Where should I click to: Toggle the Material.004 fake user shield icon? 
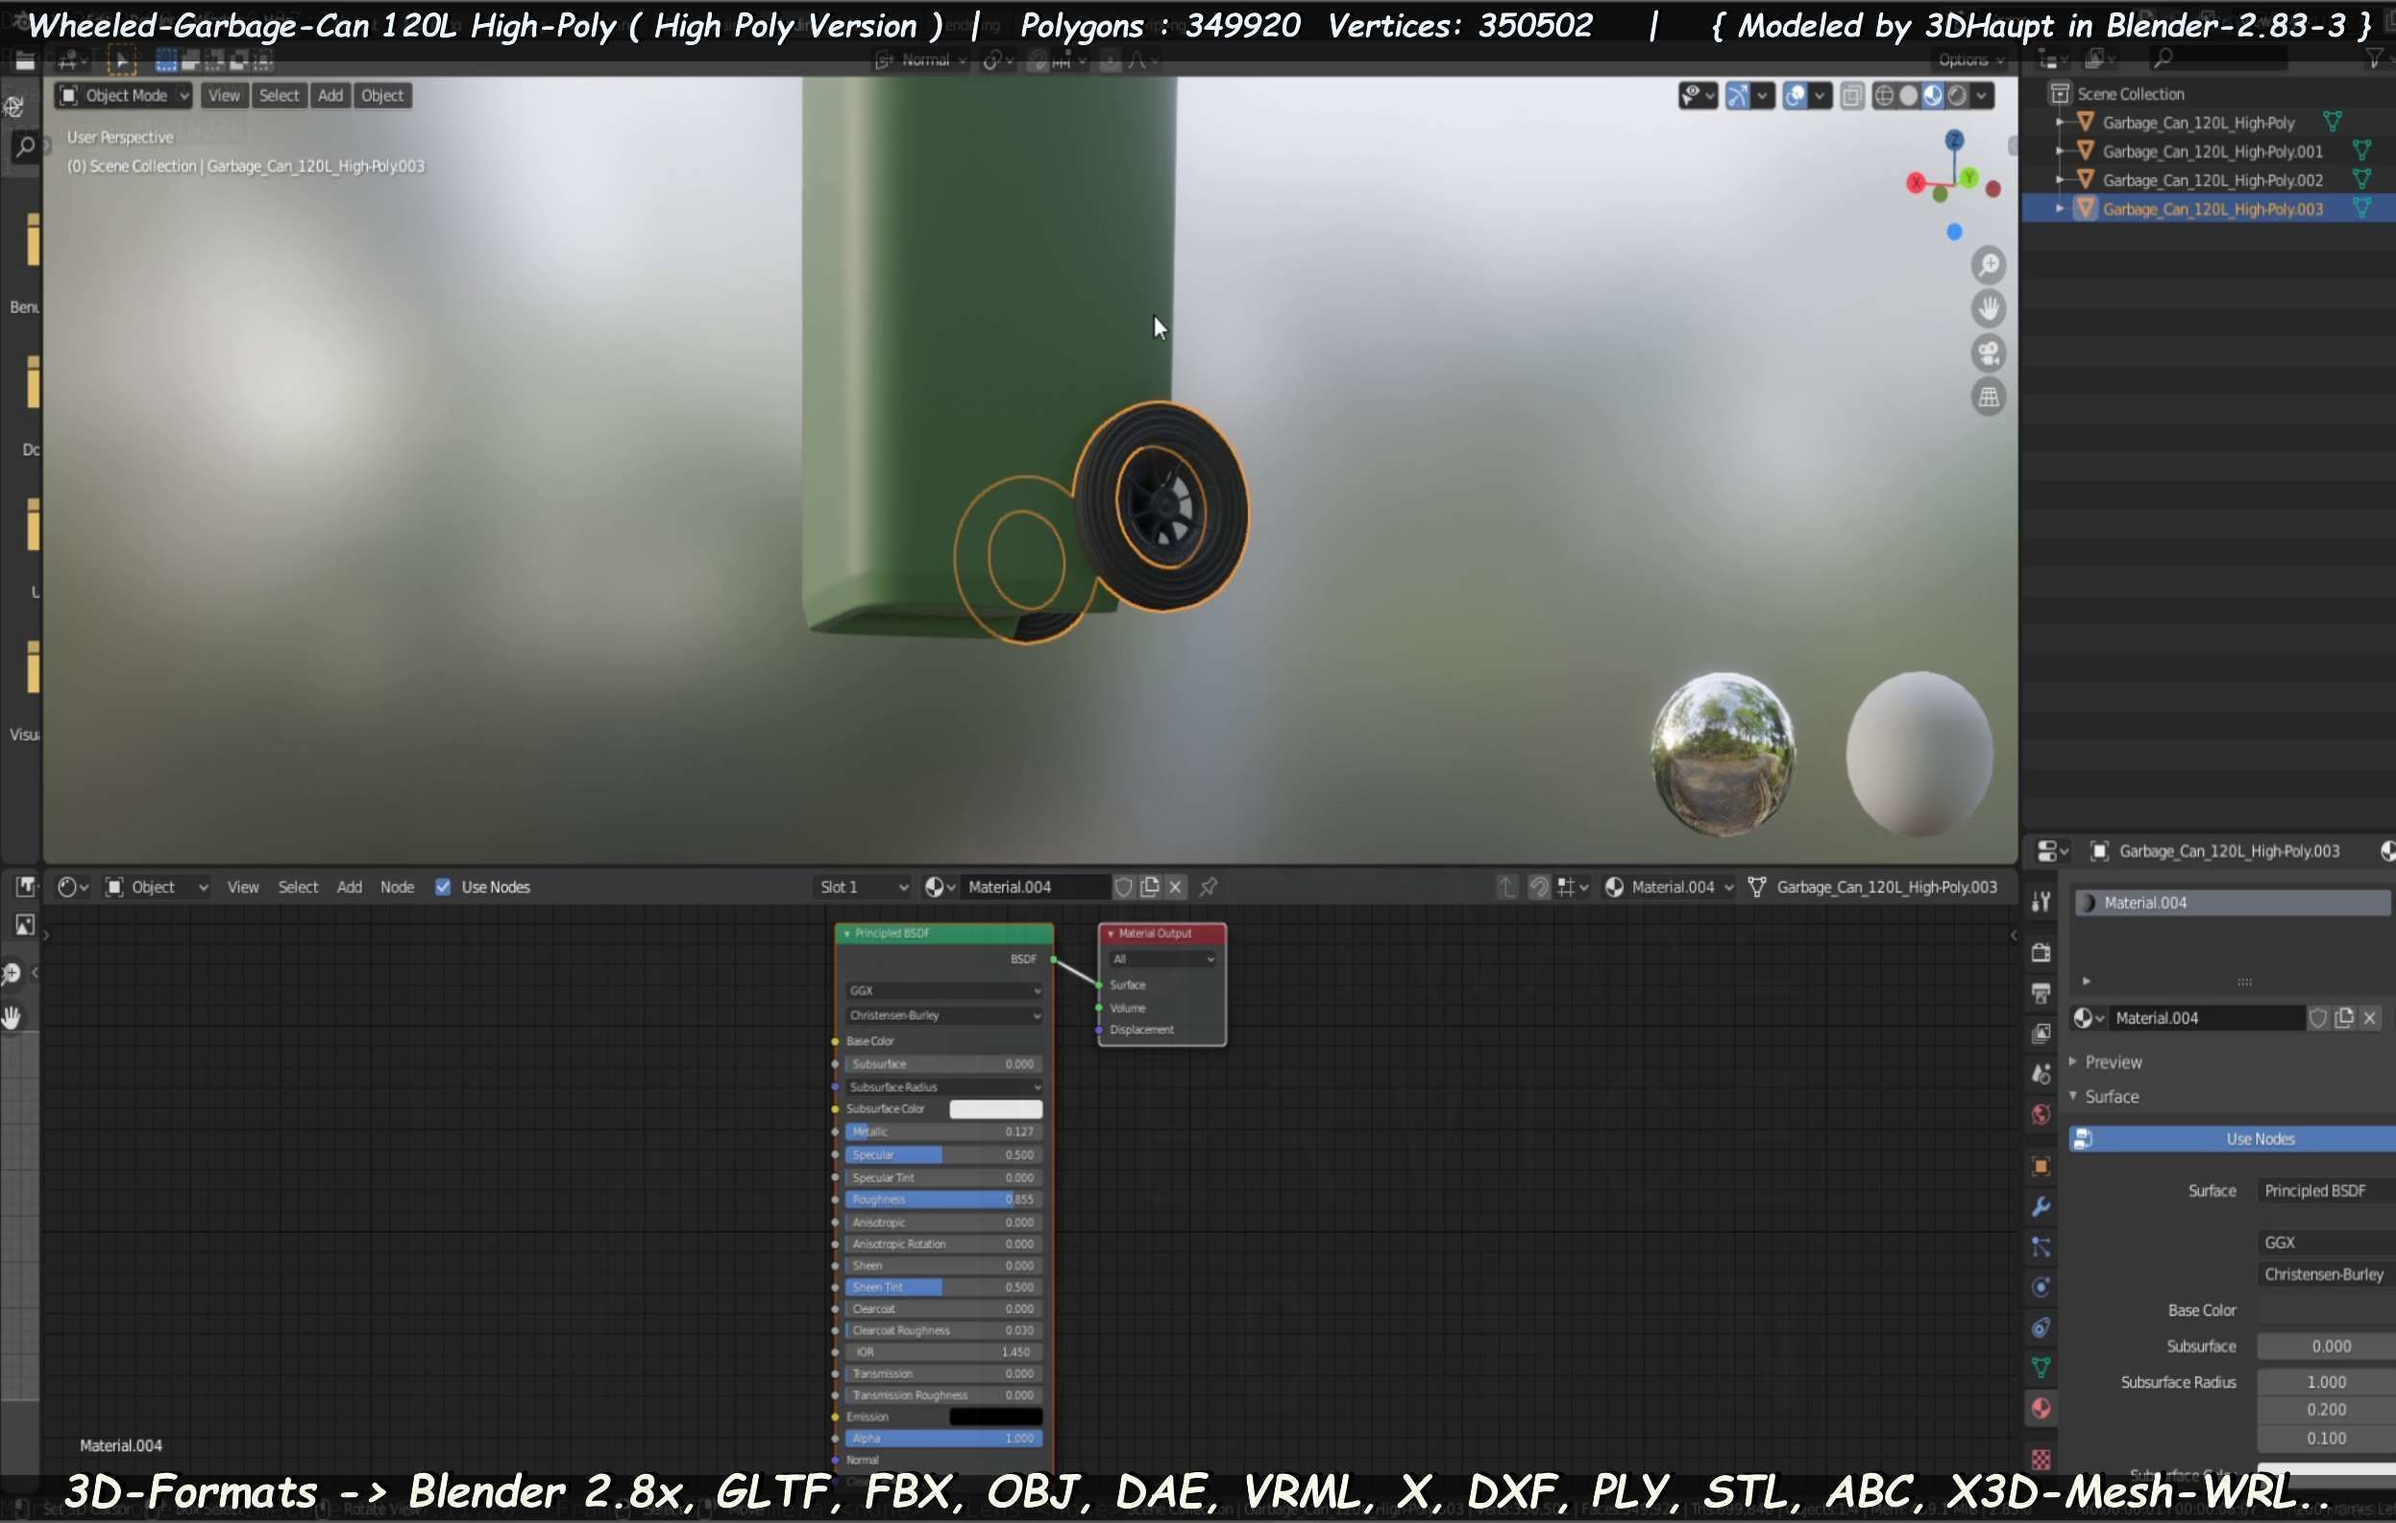[1123, 886]
